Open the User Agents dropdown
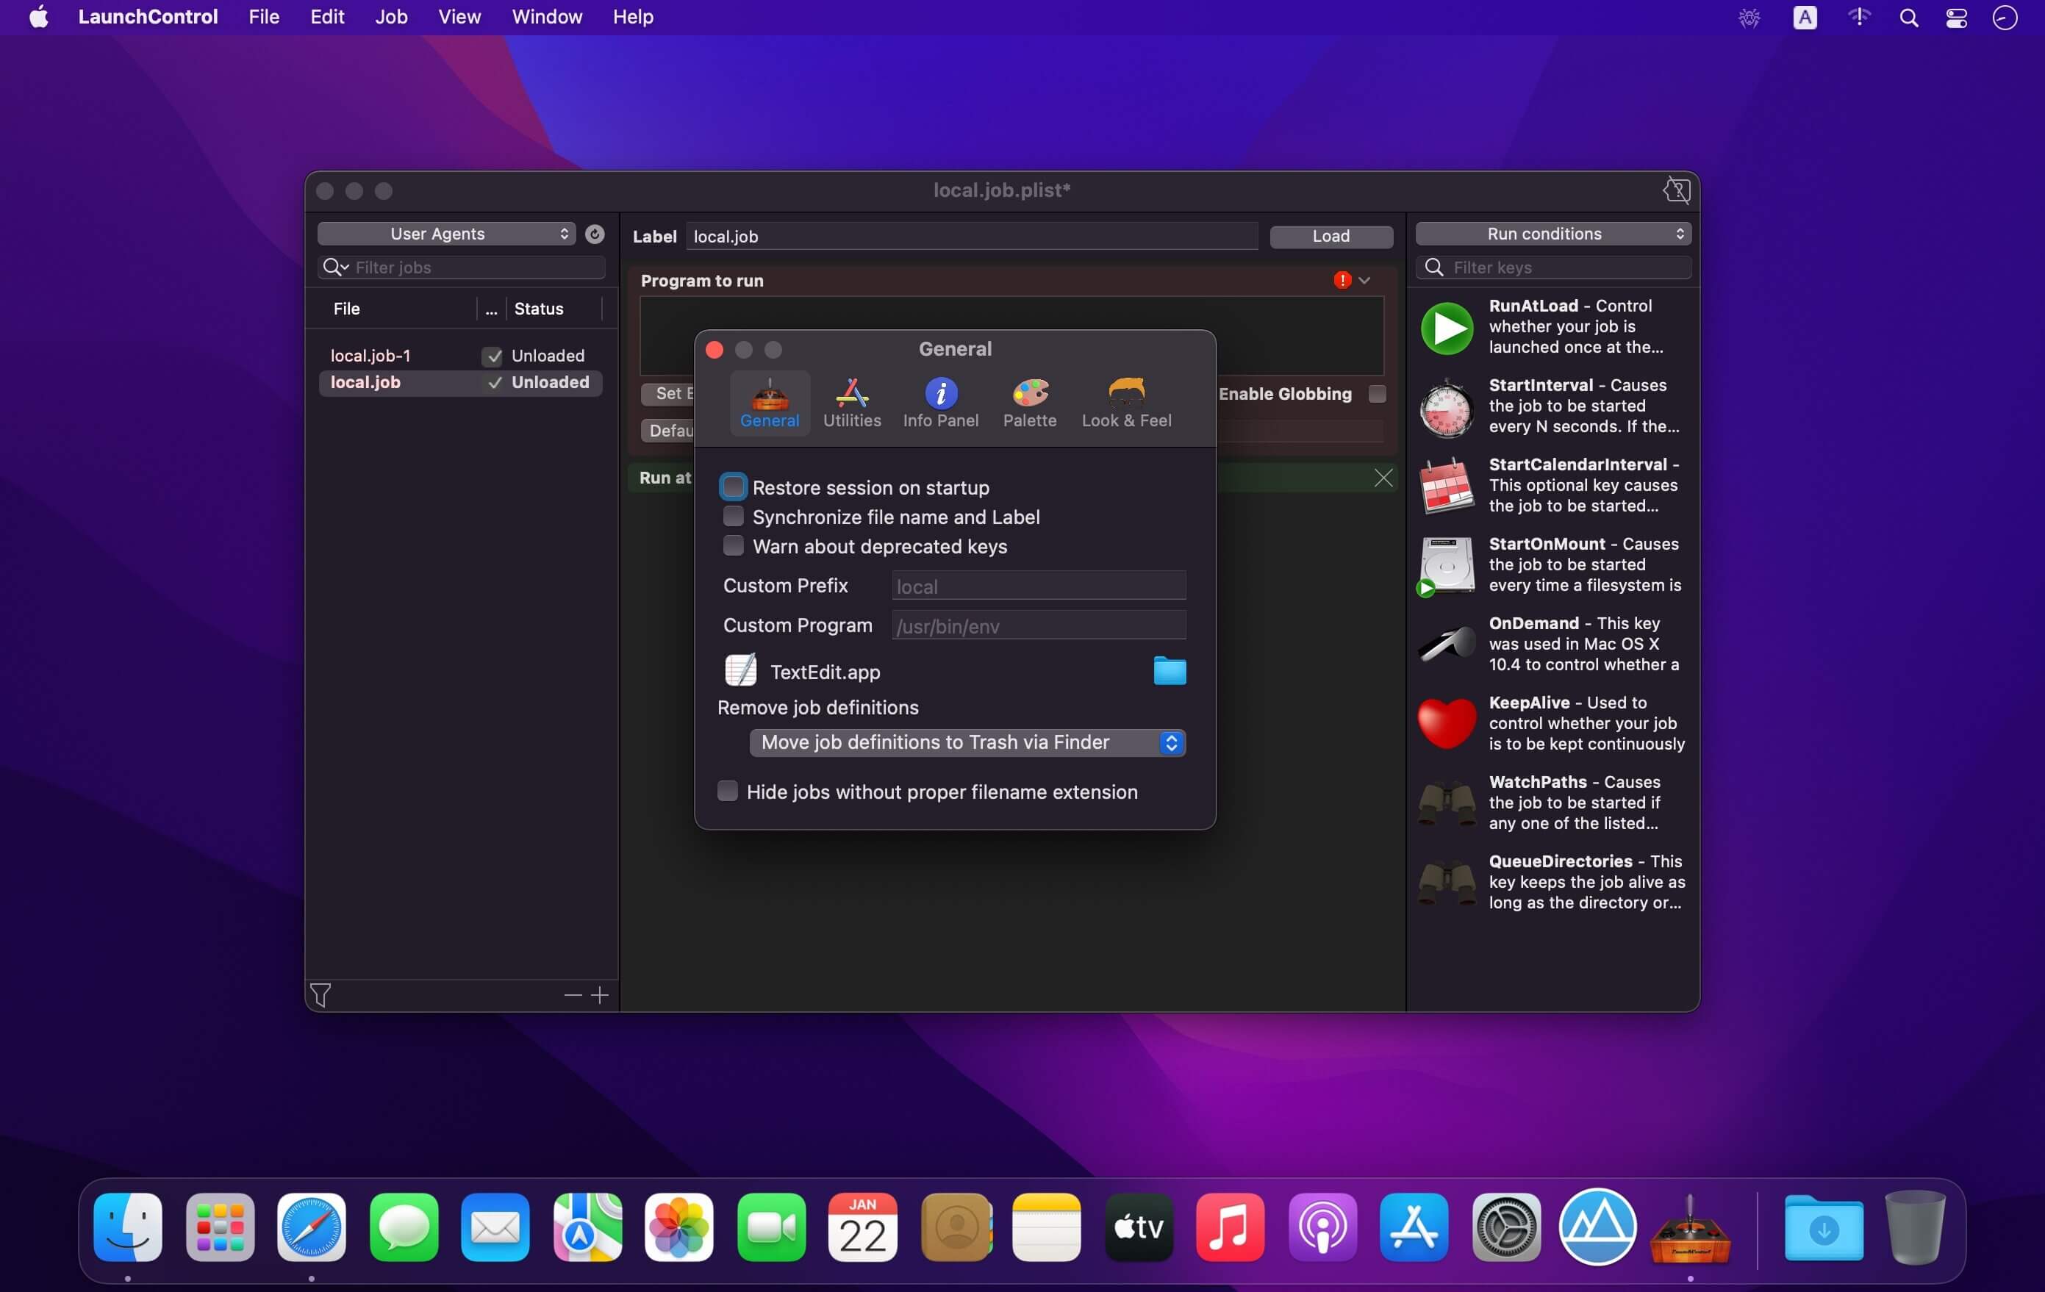Viewport: 2045px width, 1292px height. point(446,234)
